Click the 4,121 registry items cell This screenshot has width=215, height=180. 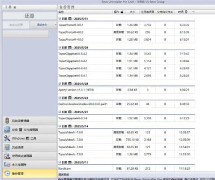click(147, 68)
